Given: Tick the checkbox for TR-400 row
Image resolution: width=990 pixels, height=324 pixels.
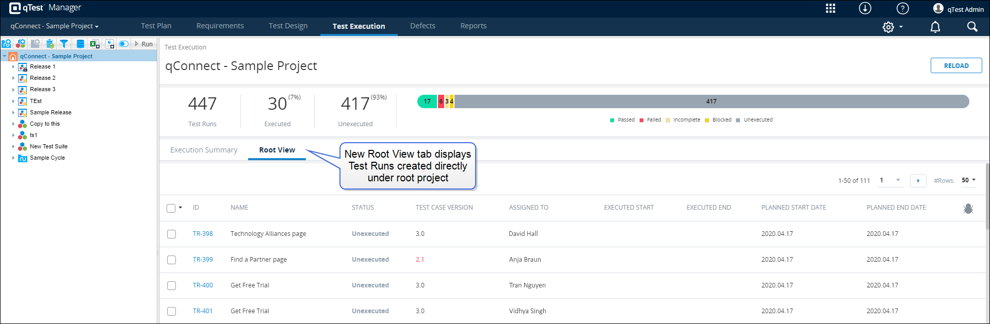Looking at the screenshot, I should tap(172, 285).
